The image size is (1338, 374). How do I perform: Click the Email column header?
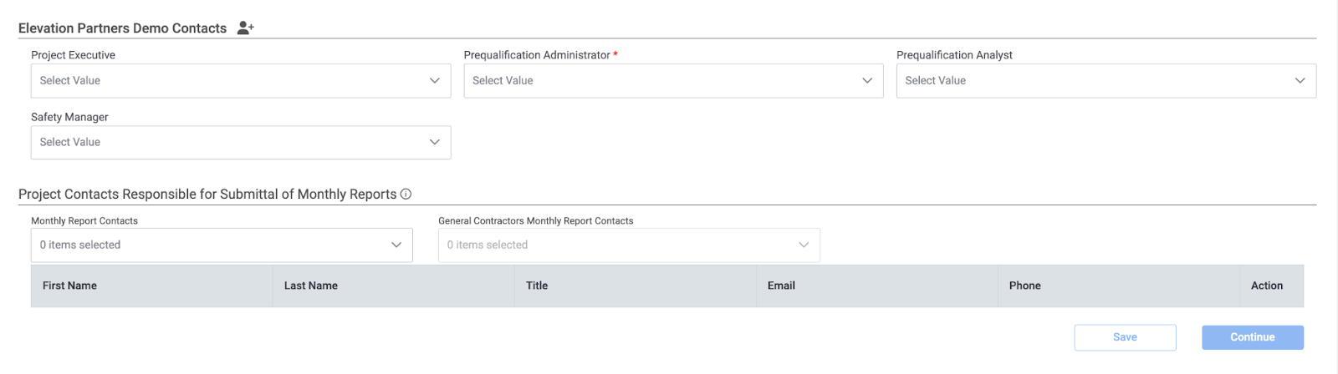pyautogui.click(x=781, y=286)
